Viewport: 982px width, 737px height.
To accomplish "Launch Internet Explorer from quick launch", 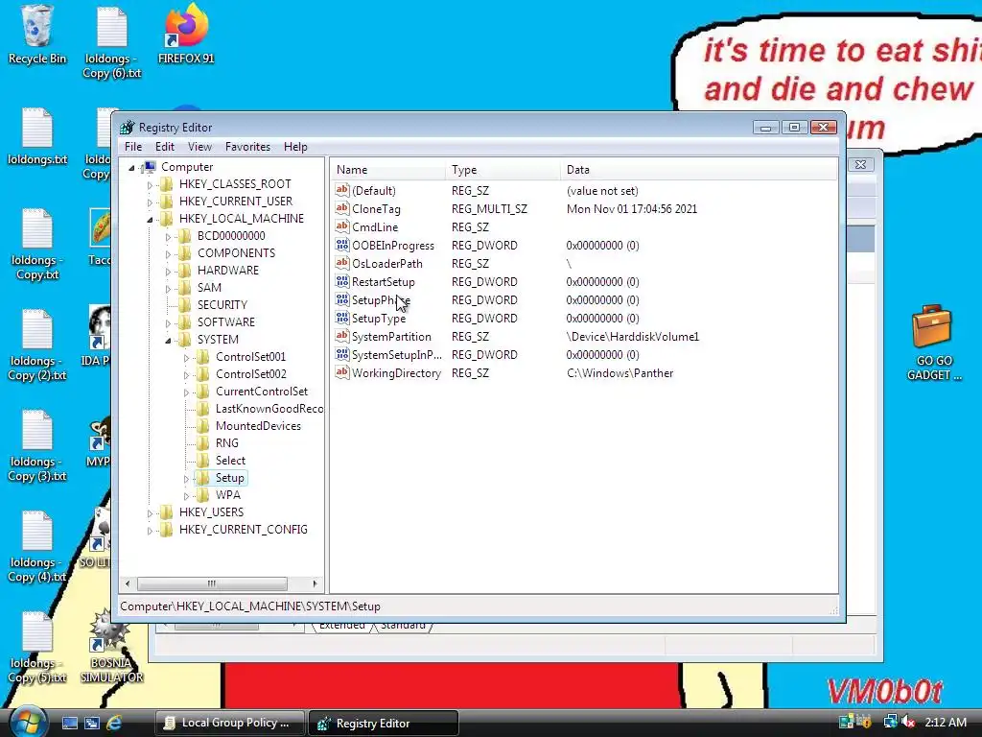I will tap(114, 723).
